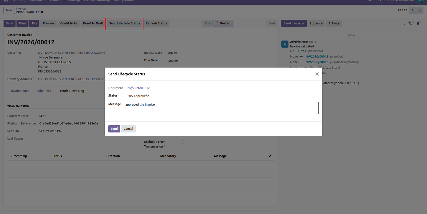The width and height of the screenshot is (427, 214).
Task: Click the Refresh Status button
Action: [x=156, y=23]
